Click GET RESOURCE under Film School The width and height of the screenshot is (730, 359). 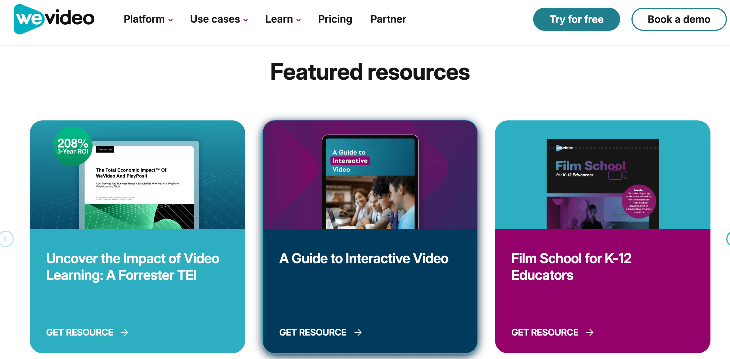545,332
